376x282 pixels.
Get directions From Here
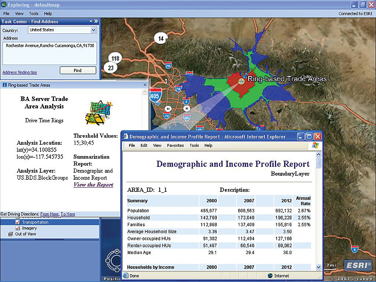coord(49,214)
